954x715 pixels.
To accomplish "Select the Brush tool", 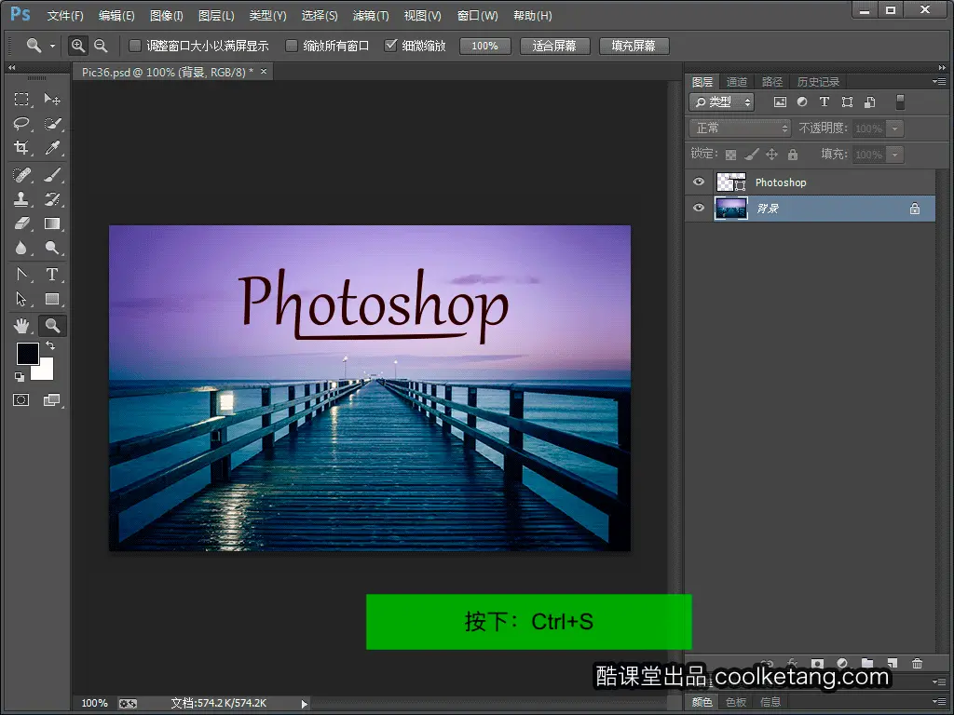I will 52,175.
